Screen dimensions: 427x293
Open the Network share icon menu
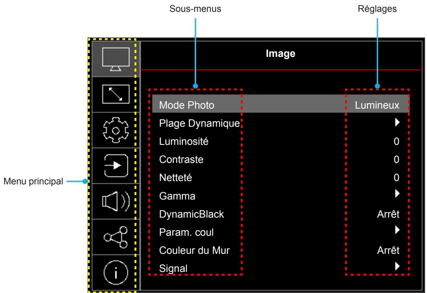(x=116, y=237)
